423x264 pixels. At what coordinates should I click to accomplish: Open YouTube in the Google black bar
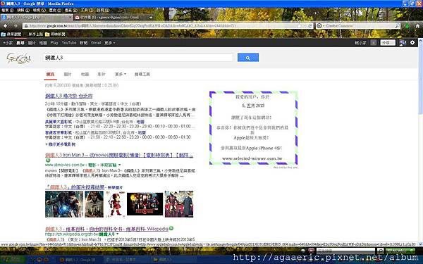coord(69,43)
